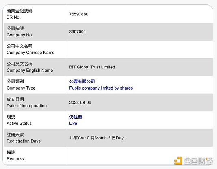Viewport: 217px width, 169px height.
Task: Click the registration days value text
Action: pyautogui.click(x=97, y=138)
